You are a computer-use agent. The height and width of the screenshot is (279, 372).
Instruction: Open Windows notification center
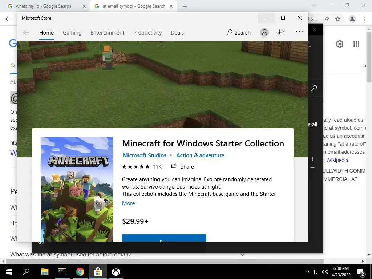[361, 272]
